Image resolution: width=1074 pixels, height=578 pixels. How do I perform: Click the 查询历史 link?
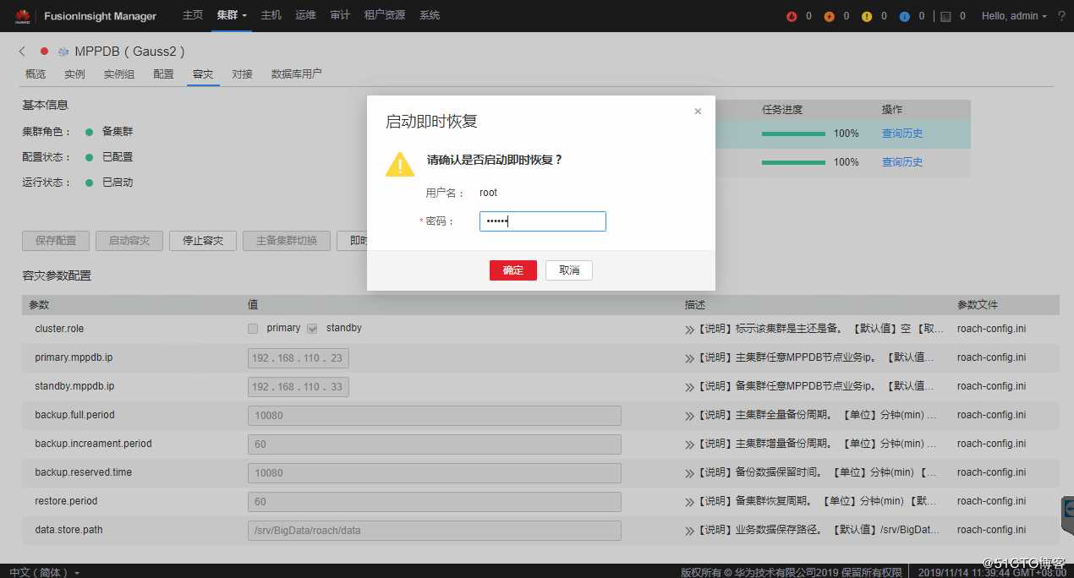pyautogui.click(x=901, y=133)
